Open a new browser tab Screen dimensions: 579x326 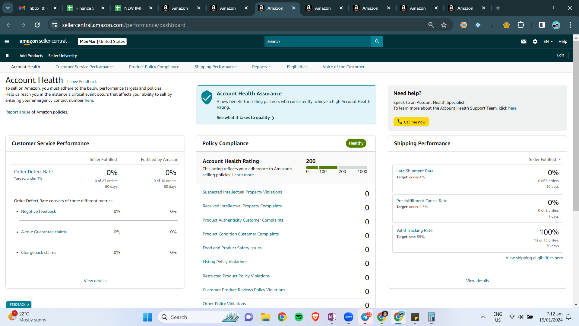tap(498, 8)
